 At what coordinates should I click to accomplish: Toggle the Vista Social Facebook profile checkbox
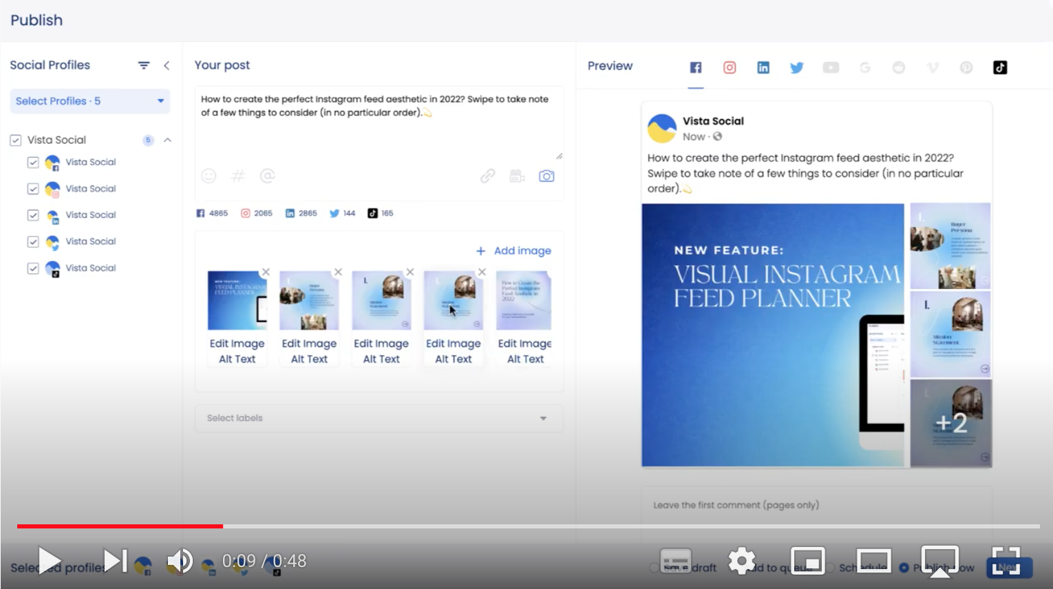(x=33, y=162)
